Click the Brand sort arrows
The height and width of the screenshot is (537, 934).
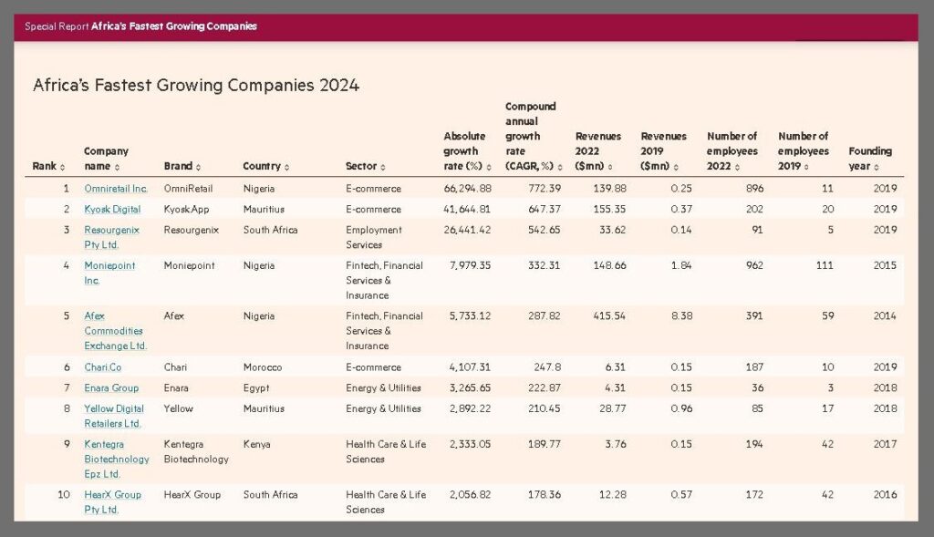click(198, 167)
